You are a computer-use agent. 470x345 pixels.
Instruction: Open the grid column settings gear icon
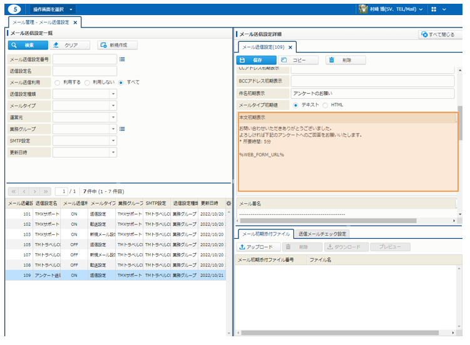pos(228,203)
